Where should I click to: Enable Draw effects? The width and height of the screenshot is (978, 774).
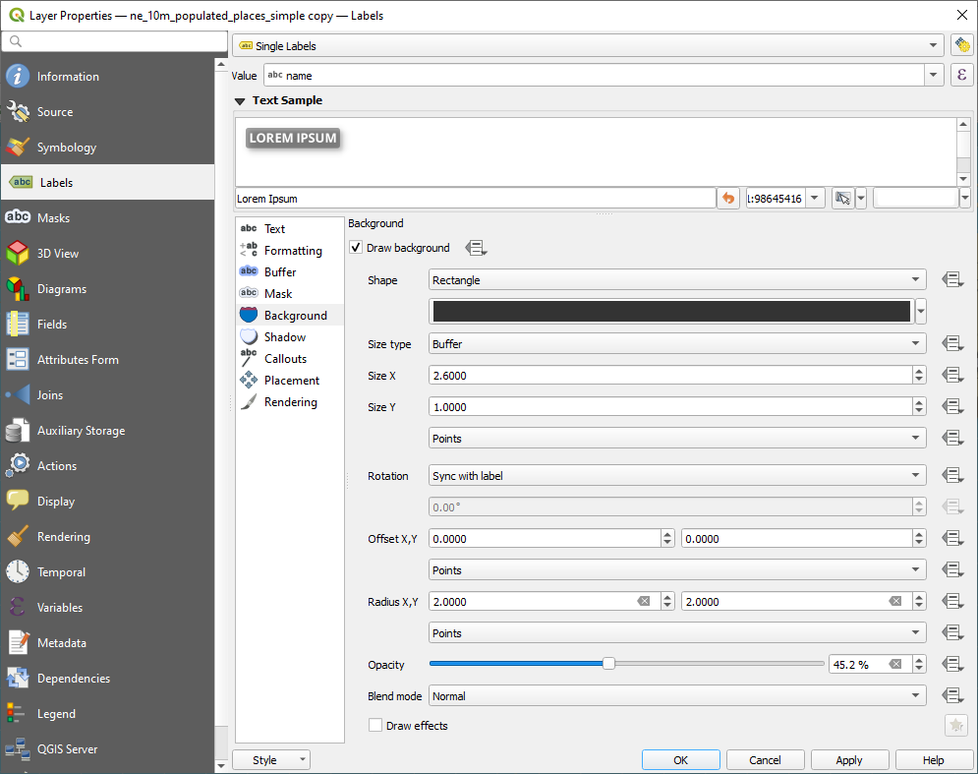[x=374, y=726]
